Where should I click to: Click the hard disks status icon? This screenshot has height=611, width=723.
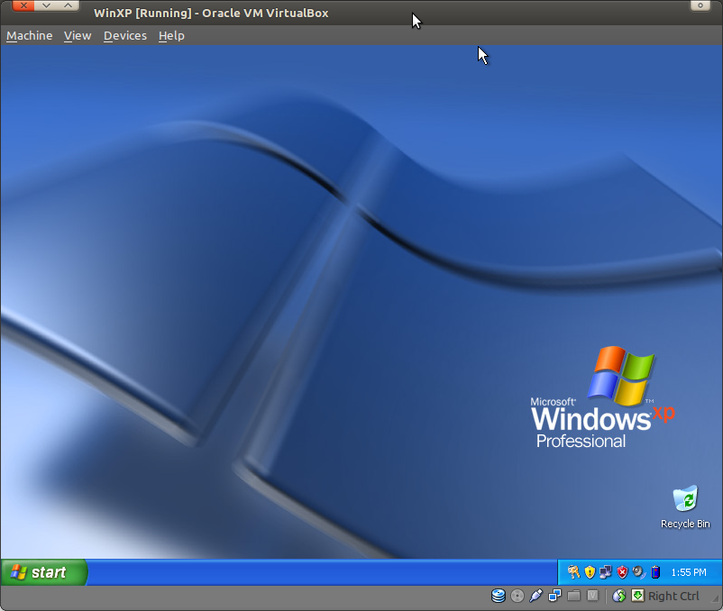[499, 596]
